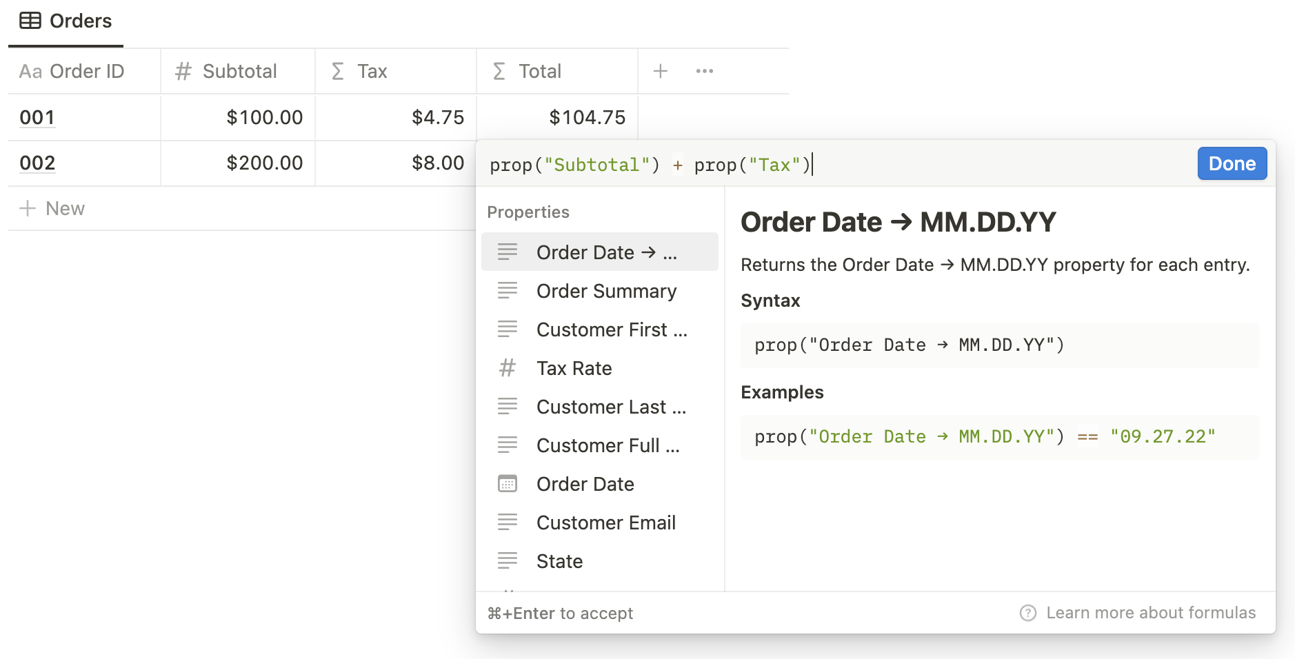Click the question mark help icon near formulas link
This screenshot has width=1295, height=659.
point(1027,612)
